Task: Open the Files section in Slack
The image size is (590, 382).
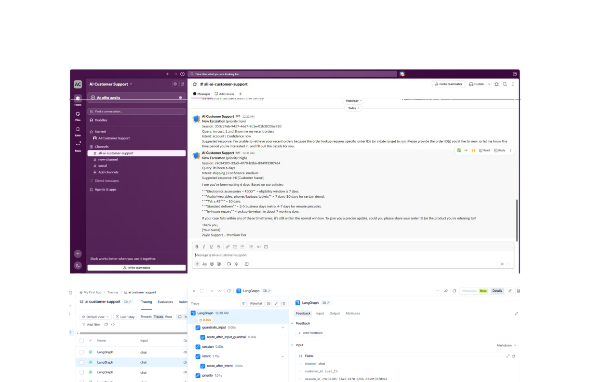Action: pyautogui.click(x=78, y=116)
